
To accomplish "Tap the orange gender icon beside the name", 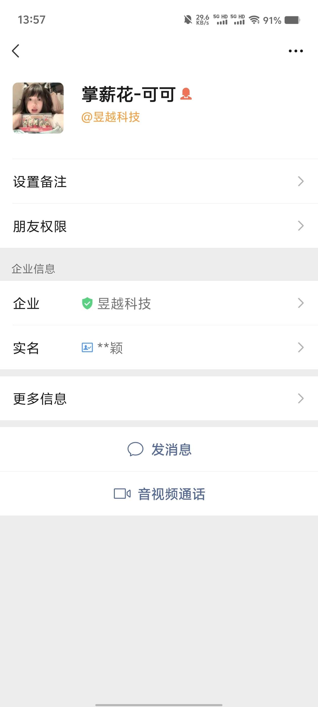I will [186, 94].
